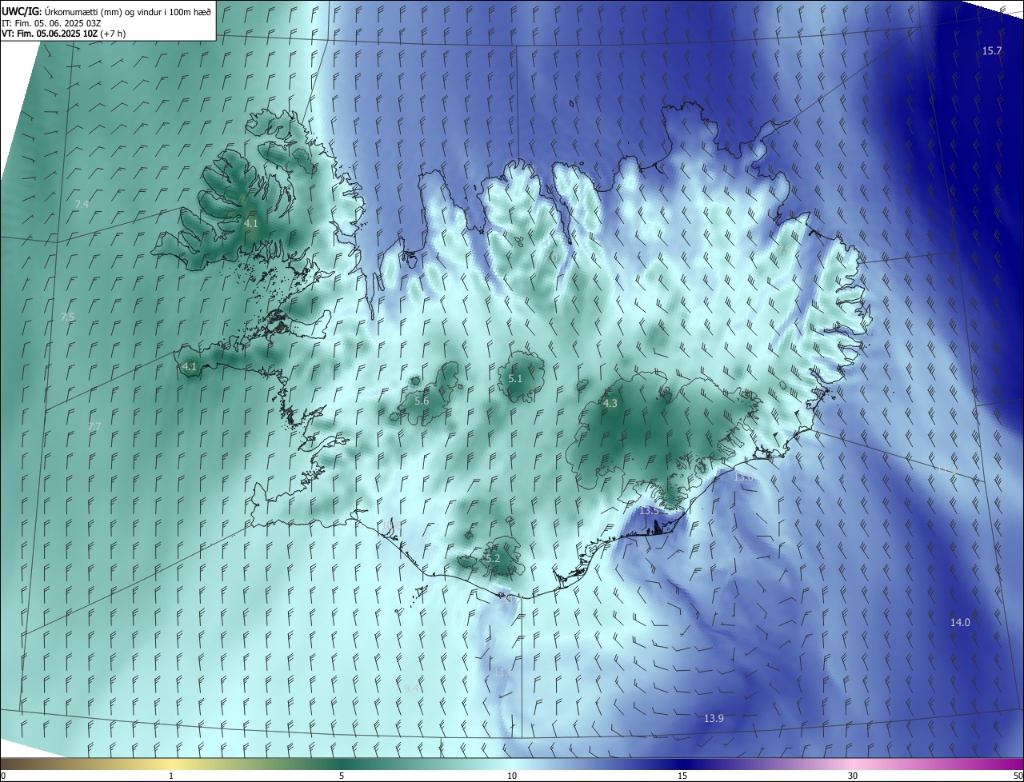Click the 9.4 value label offshore

pyautogui.click(x=411, y=688)
